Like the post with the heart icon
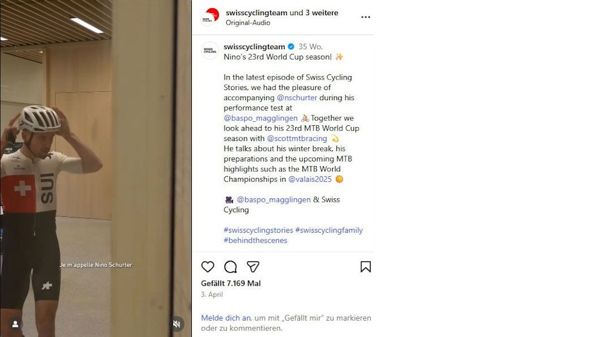Image resolution: width=599 pixels, height=337 pixels. point(208,267)
